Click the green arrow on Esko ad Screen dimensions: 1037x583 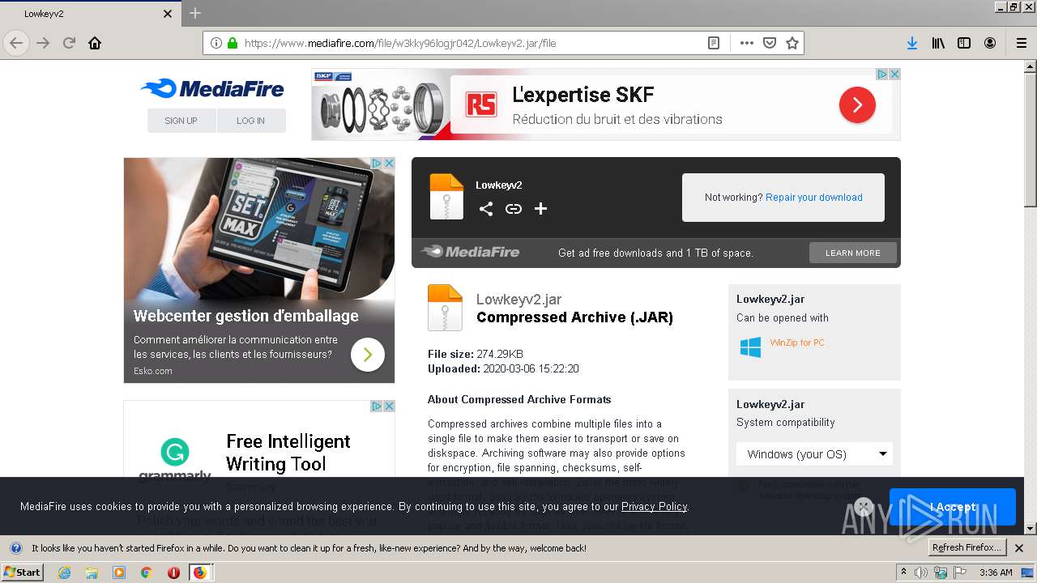coord(368,354)
